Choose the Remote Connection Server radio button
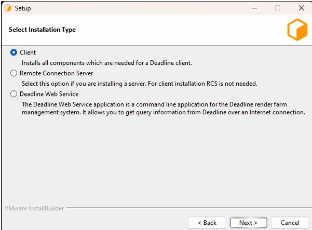The width and height of the screenshot is (312, 230). click(x=13, y=73)
